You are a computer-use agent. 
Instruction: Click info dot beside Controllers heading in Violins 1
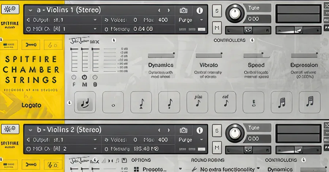252,40
